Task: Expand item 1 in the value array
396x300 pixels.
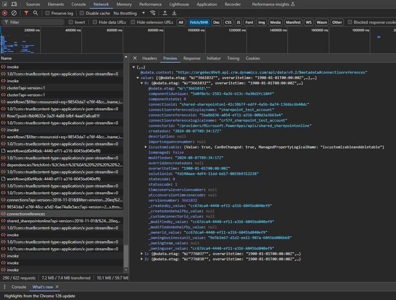Action: [x=143, y=254]
